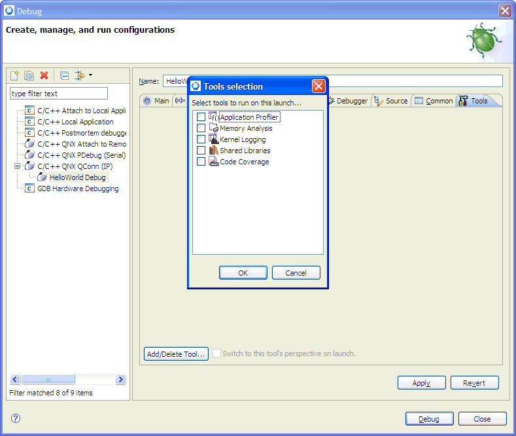The width and height of the screenshot is (516, 436).
Task: Click Cancel in Tools selection dialog
Action: 296,273
